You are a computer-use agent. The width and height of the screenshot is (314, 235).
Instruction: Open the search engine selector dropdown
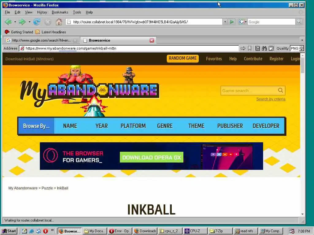[243, 22]
